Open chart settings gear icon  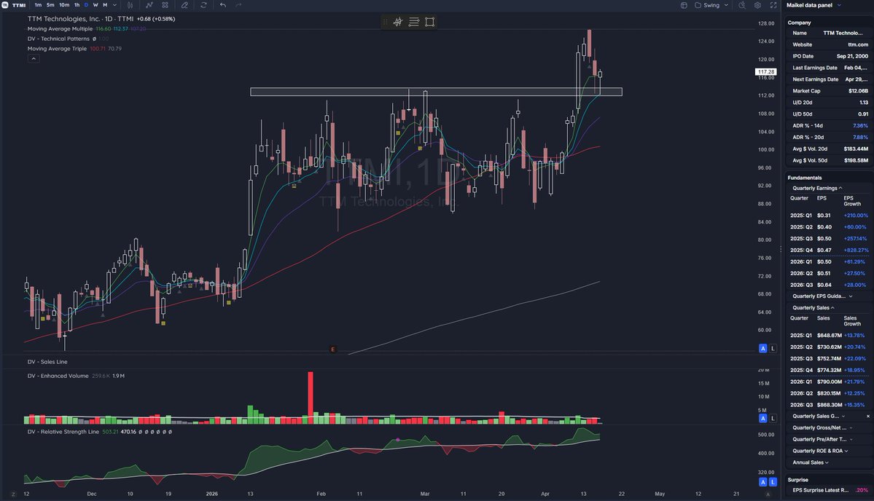click(x=757, y=5)
